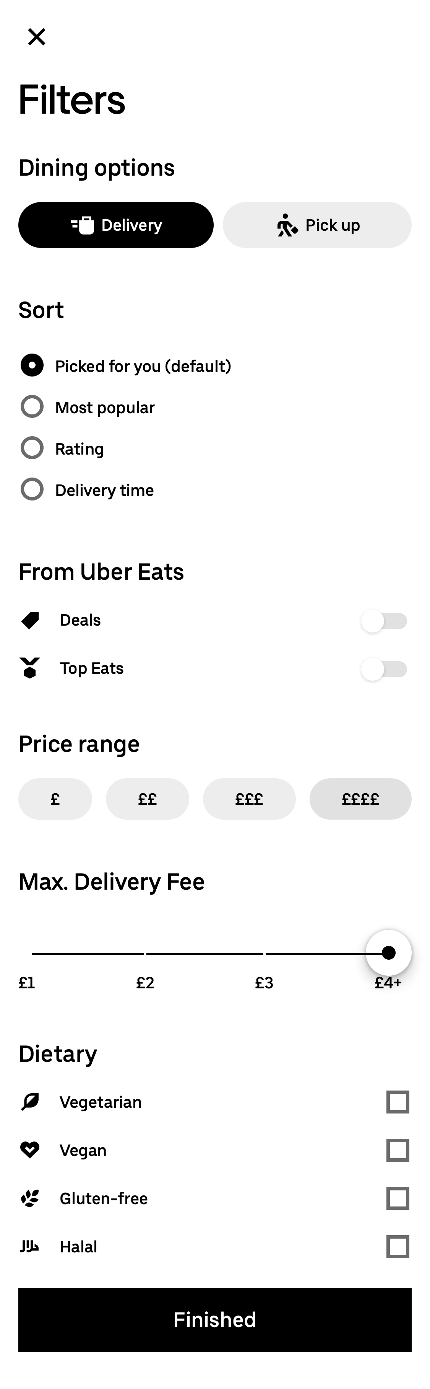Click the Deals price-tag icon

31,620
